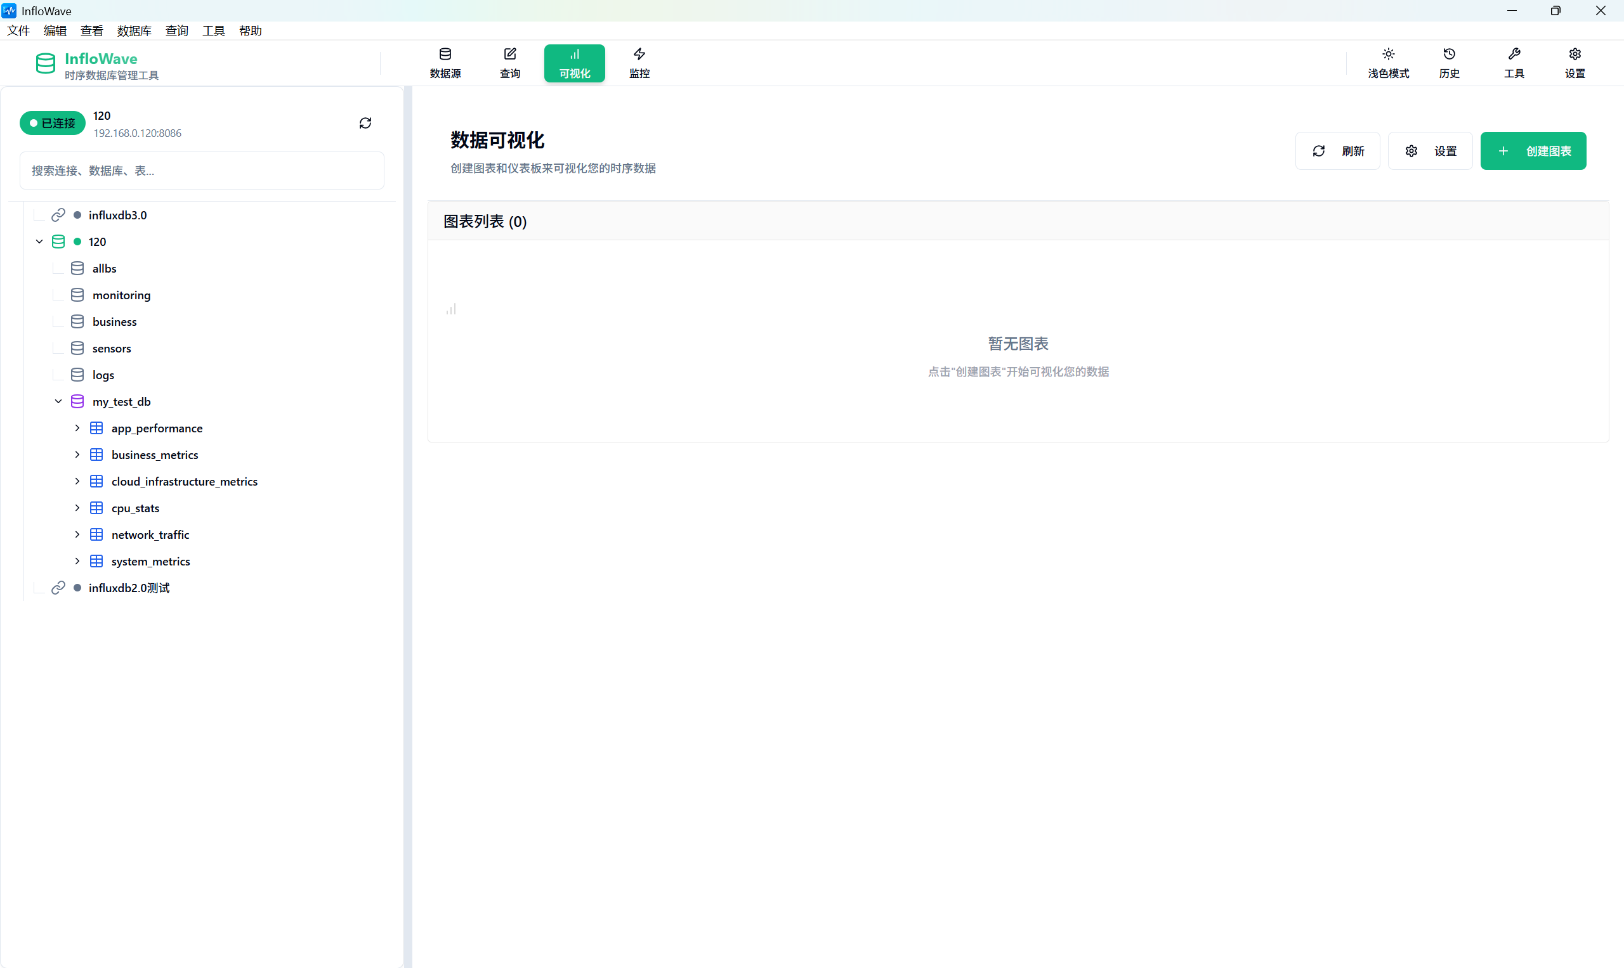The width and height of the screenshot is (1624, 968).
Task: Click the green 创建图表 button
Action: pos(1533,151)
